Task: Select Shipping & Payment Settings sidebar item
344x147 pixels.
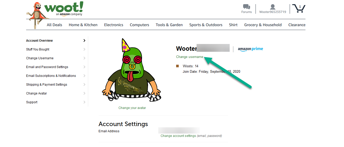Action: tap(47, 85)
